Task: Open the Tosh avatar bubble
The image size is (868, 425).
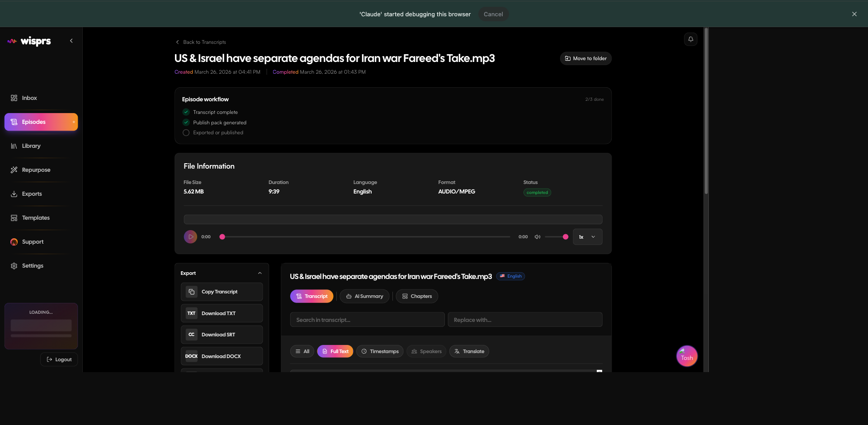Action: pos(687,356)
